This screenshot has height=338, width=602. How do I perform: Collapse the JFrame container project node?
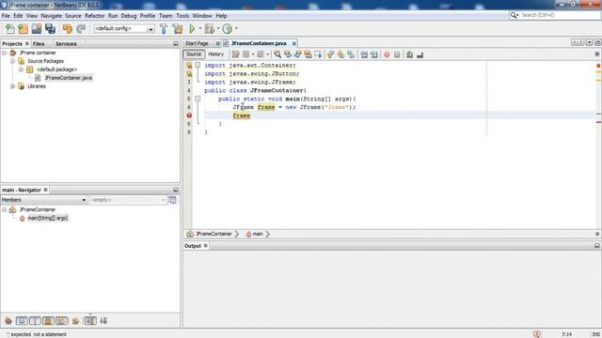point(5,53)
